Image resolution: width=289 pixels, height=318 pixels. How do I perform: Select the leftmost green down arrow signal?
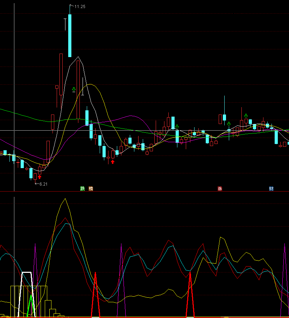point(74,89)
